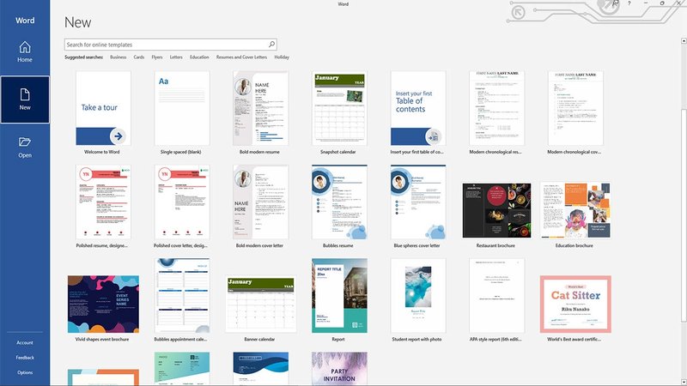Choose the Flyers suggested search
The height and width of the screenshot is (386, 687).
(157, 57)
